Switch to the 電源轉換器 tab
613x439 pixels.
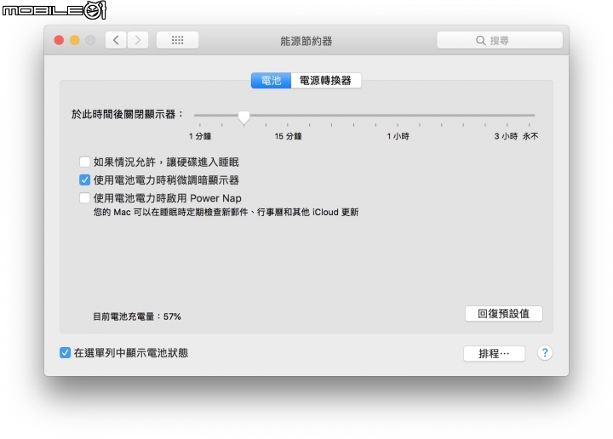pyautogui.click(x=325, y=81)
